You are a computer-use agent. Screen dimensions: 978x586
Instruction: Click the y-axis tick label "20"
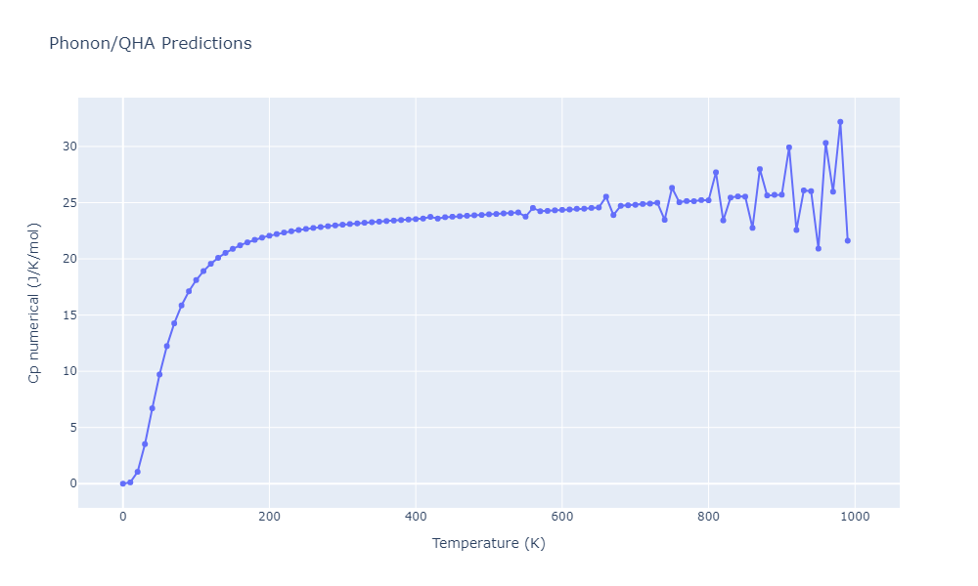(x=64, y=259)
